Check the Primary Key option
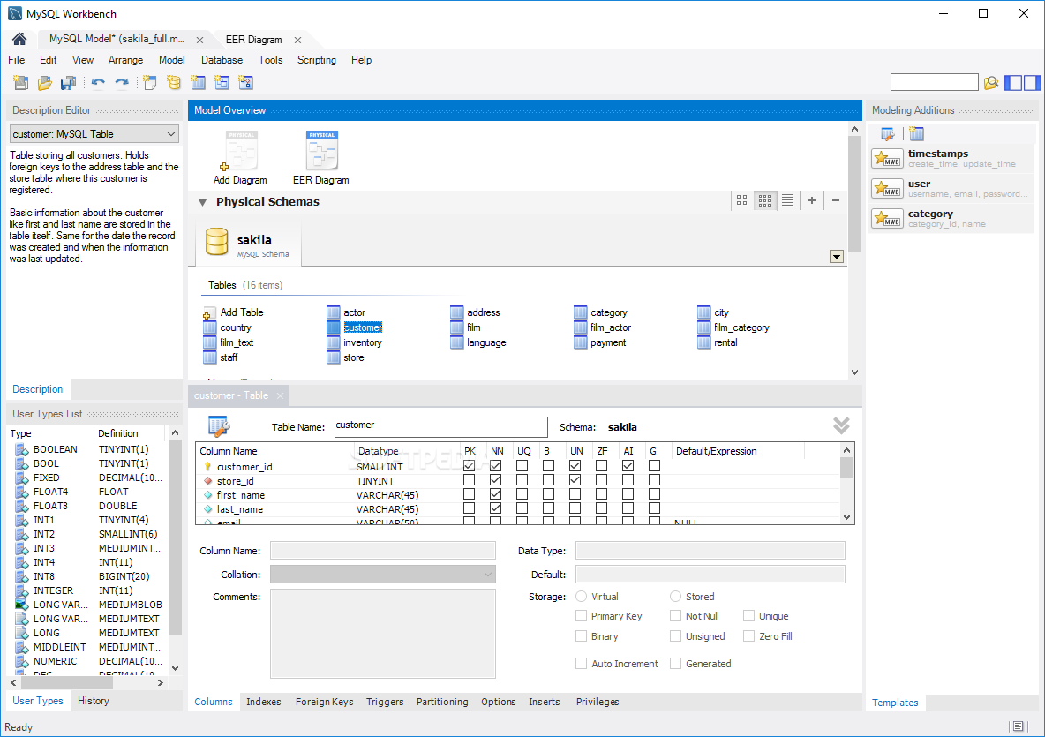The image size is (1045, 737). point(581,616)
